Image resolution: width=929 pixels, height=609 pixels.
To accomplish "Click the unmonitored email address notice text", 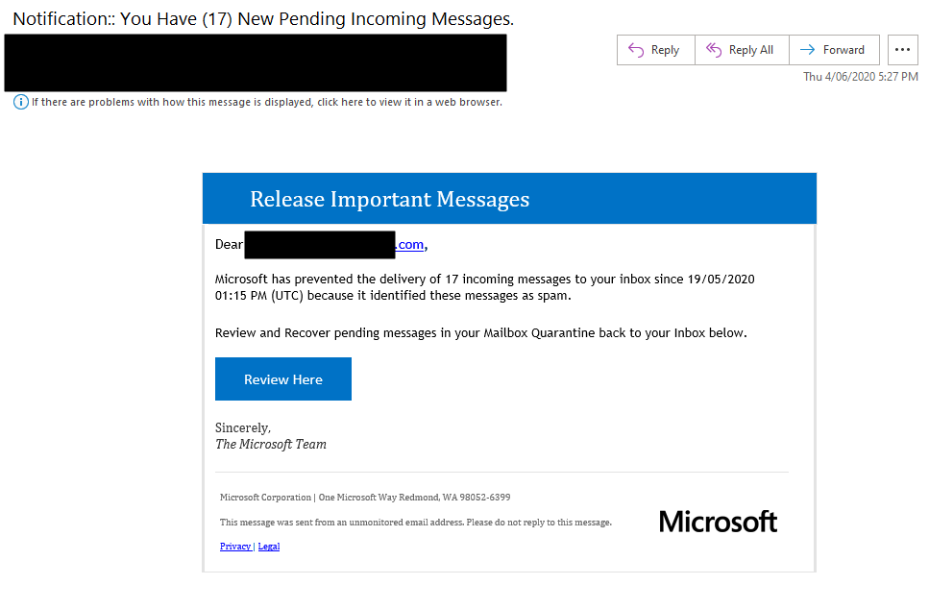I will tap(415, 522).
